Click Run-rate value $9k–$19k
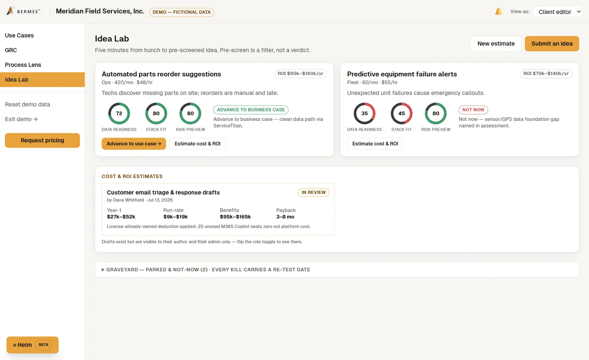 (x=176, y=217)
